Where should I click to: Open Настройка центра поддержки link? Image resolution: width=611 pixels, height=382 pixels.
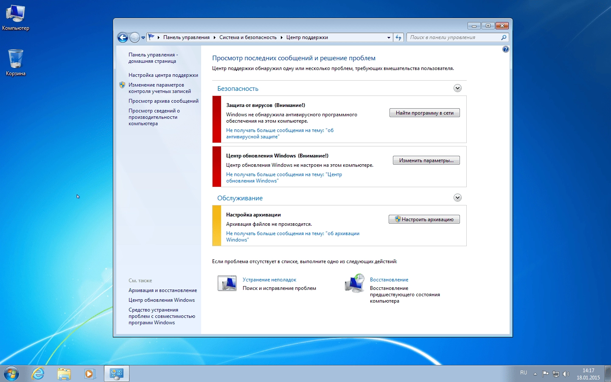163,75
